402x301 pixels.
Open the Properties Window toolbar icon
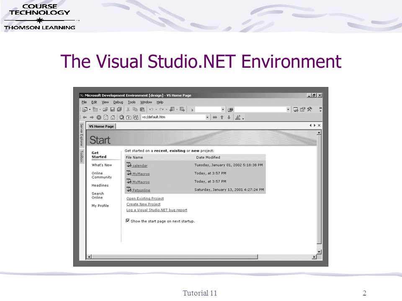[x=302, y=110]
